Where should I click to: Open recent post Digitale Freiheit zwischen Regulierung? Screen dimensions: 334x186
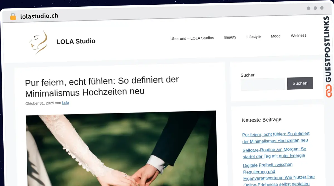coord(279,175)
